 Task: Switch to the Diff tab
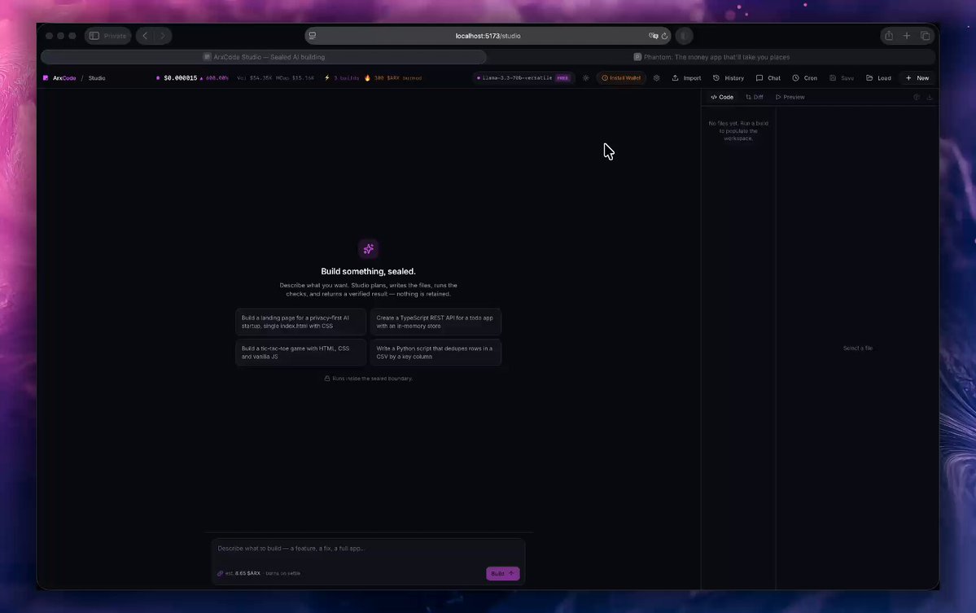[x=755, y=97]
